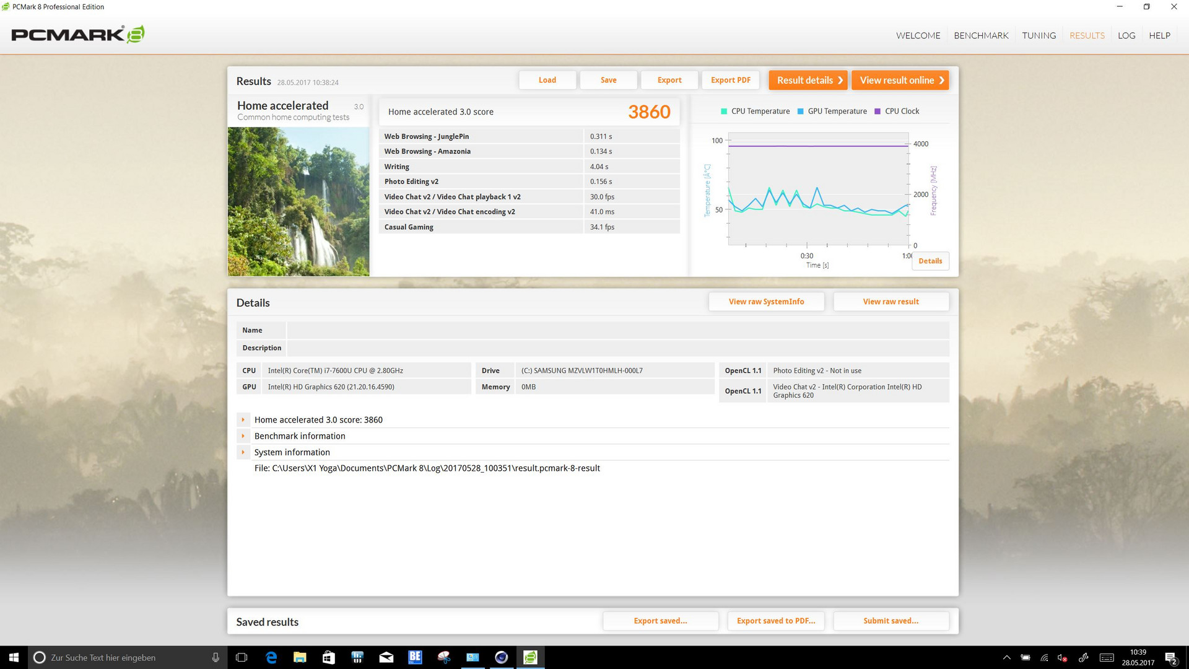The width and height of the screenshot is (1189, 669).
Task: Open Windows Ink Workspace pen icon
Action: (x=1083, y=657)
